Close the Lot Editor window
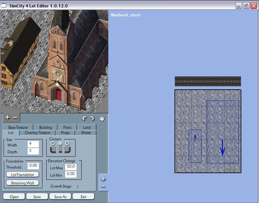Screen dimensions: 259x203 tap(254, 6)
